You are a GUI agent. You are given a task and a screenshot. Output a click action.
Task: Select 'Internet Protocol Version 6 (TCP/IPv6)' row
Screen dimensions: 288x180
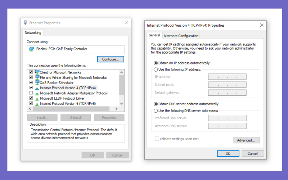(x=68, y=104)
